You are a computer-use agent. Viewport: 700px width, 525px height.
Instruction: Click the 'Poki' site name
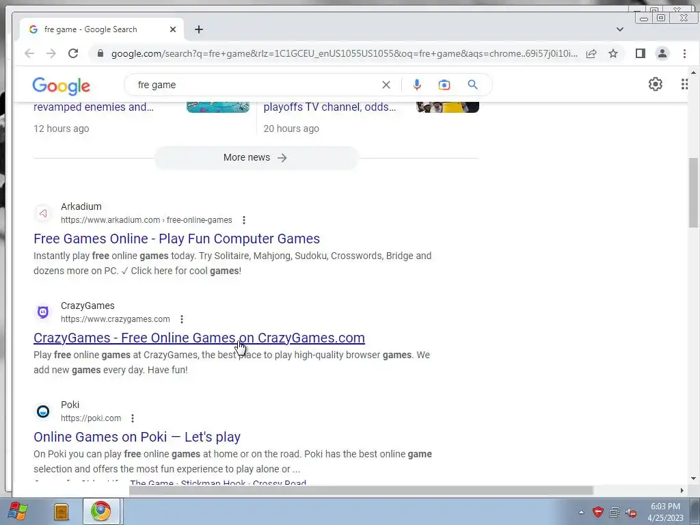click(70, 405)
